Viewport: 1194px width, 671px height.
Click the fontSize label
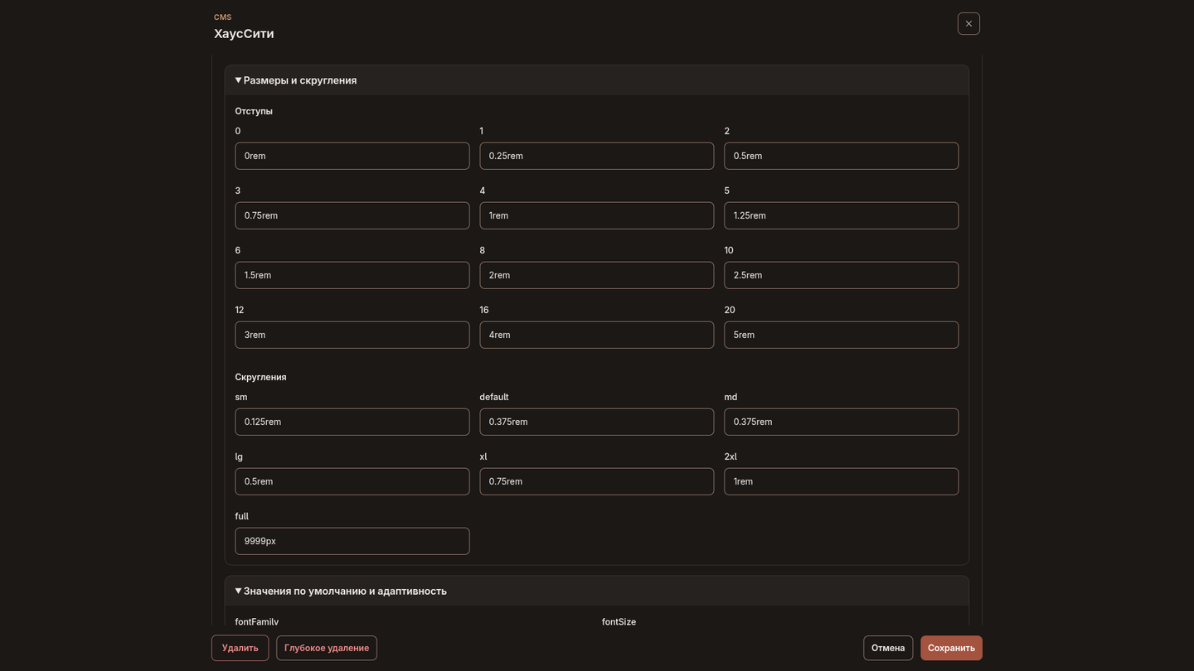tap(619, 622)
